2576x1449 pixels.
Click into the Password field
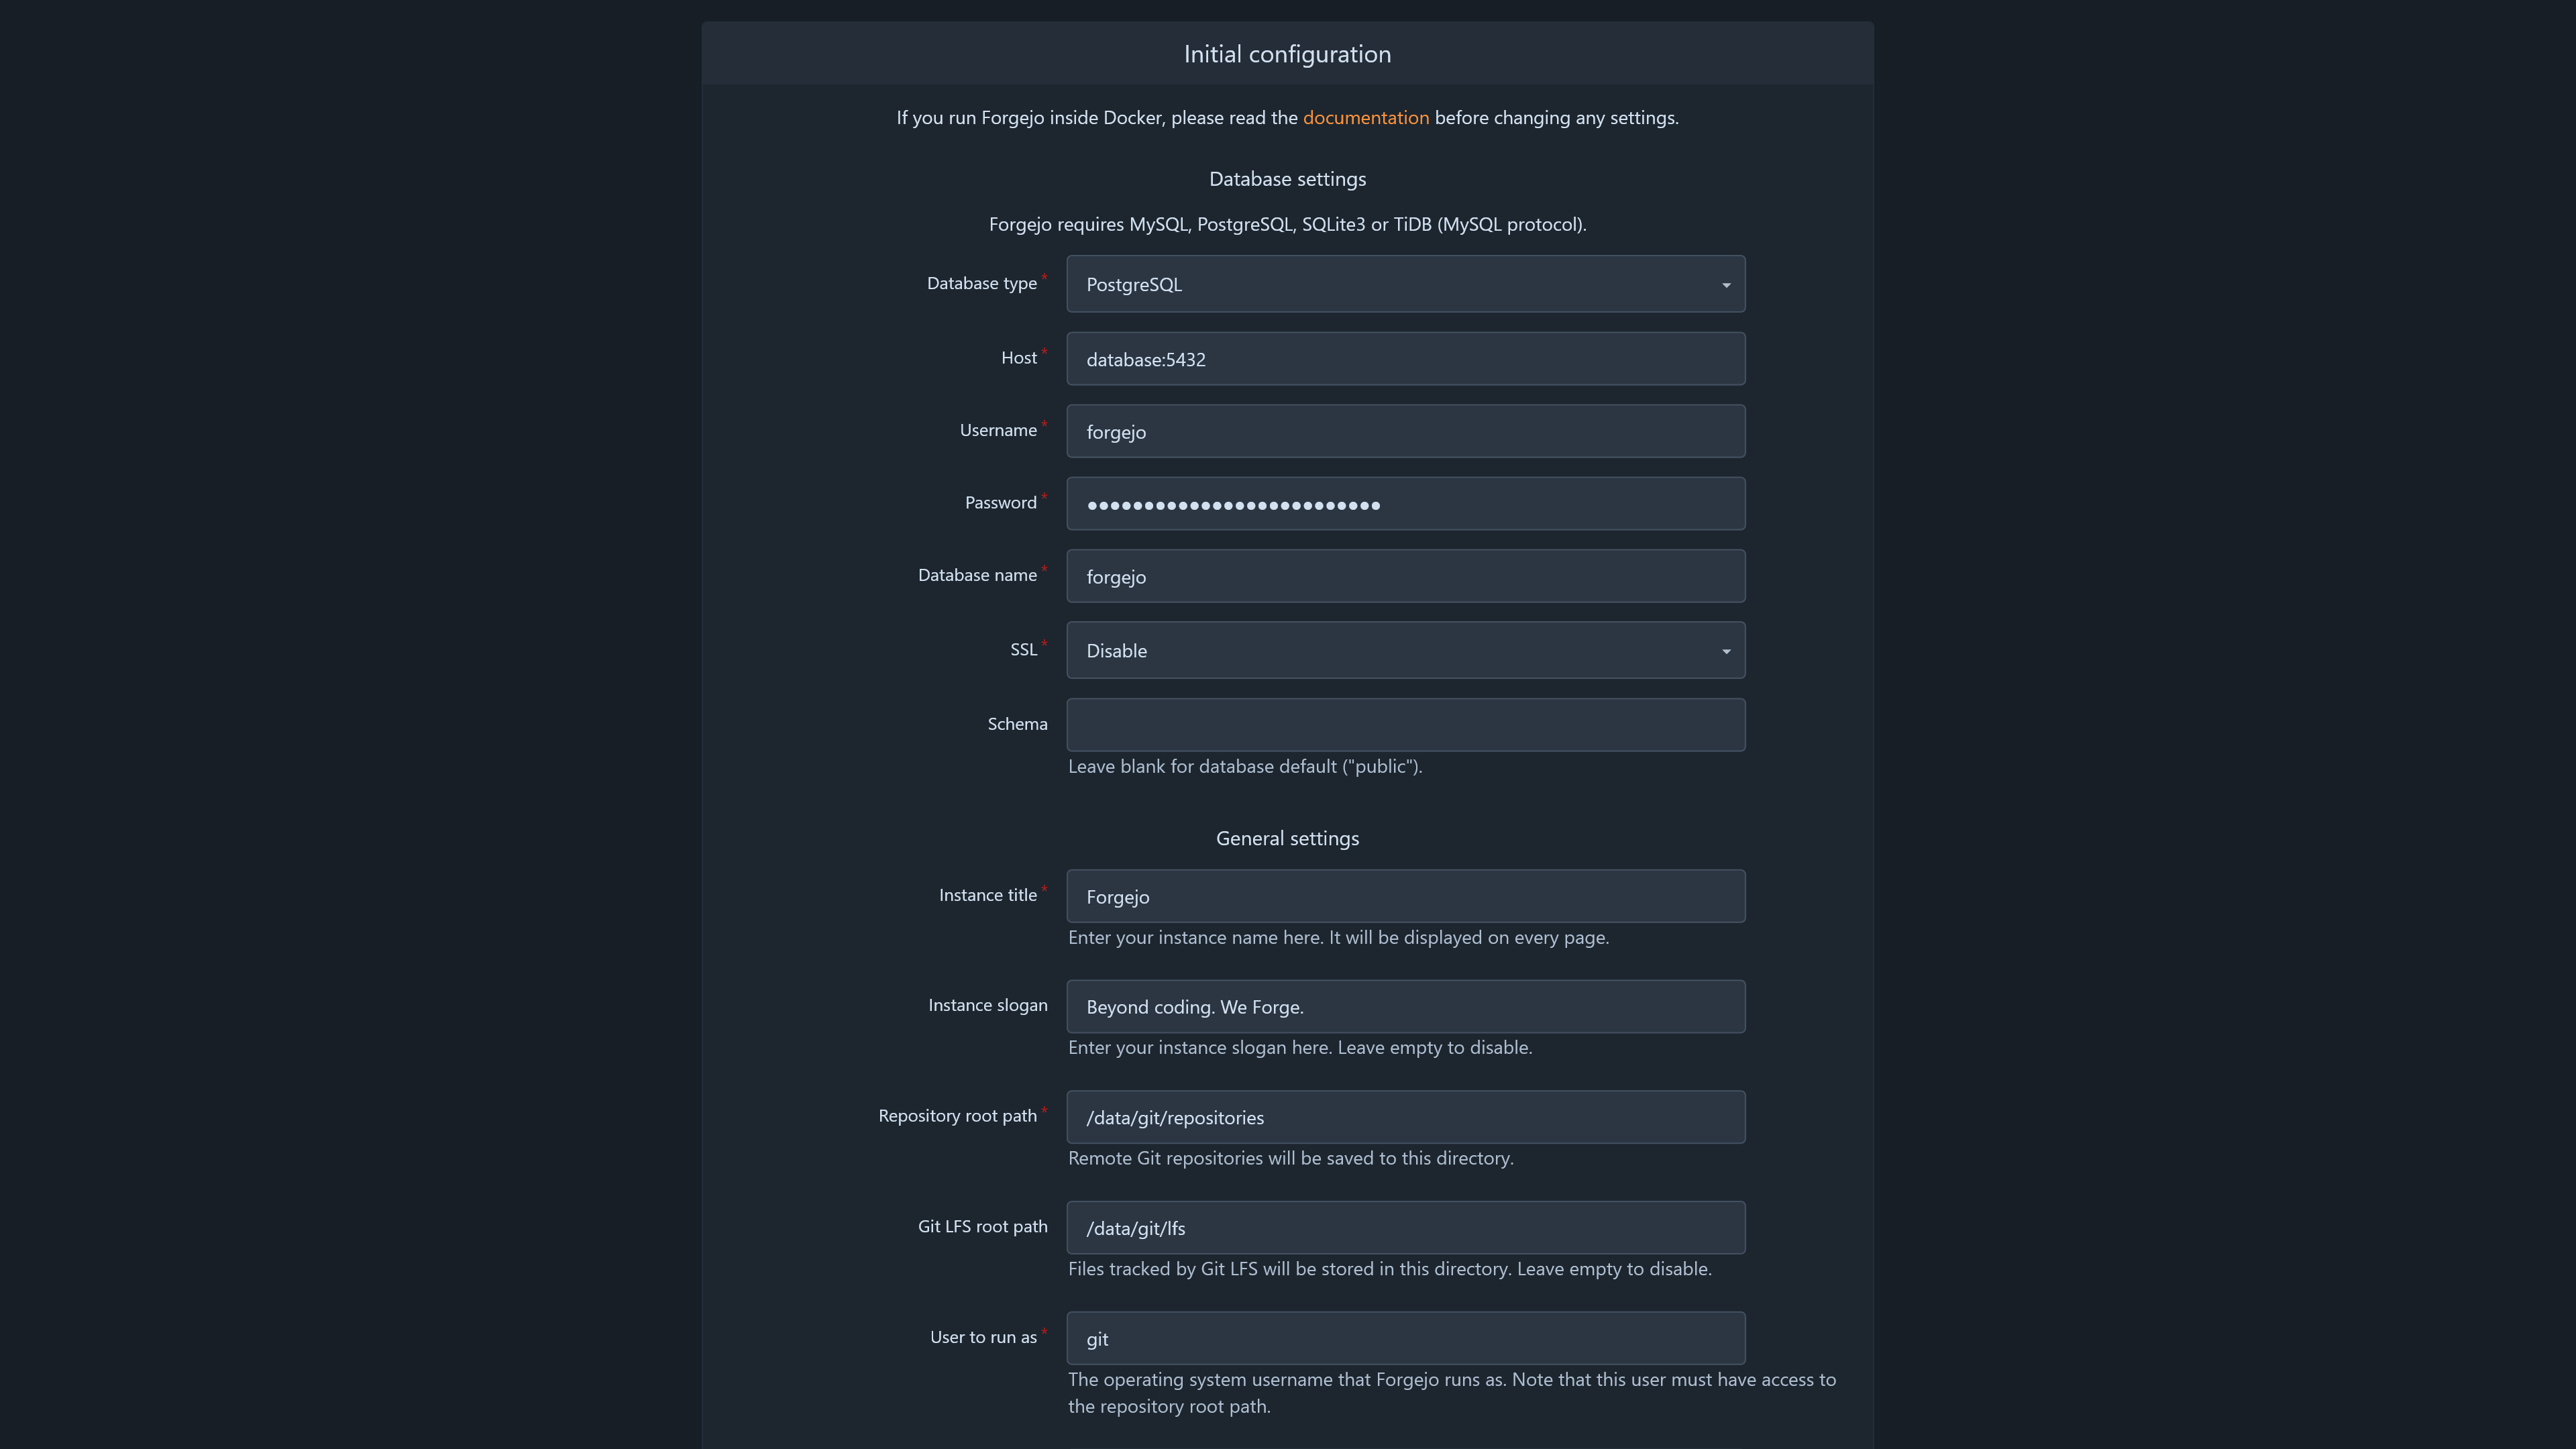(1405, 504)
